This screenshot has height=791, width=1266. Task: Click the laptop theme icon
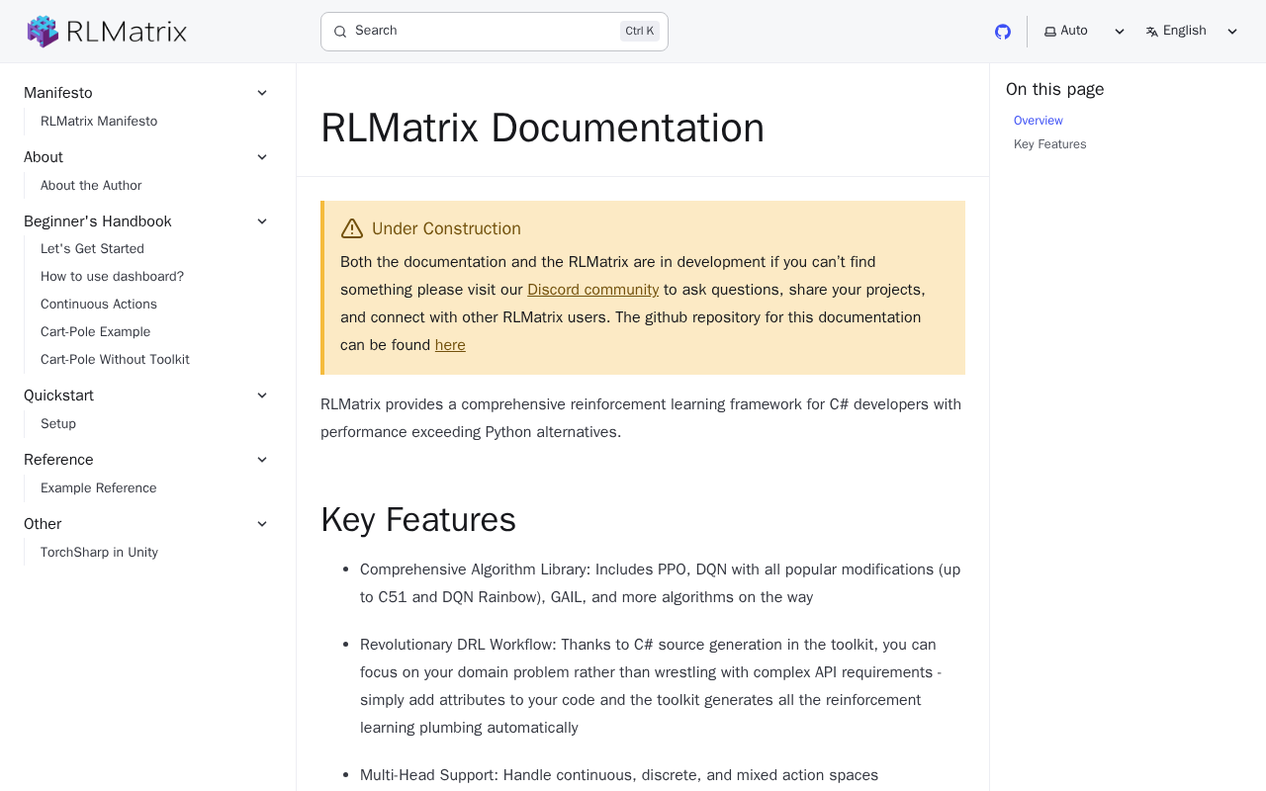tap(1050, 32)
